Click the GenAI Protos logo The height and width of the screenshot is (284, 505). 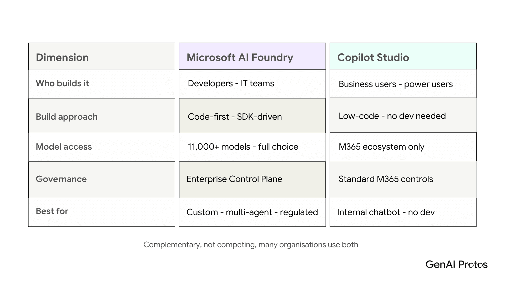point(456,264)
